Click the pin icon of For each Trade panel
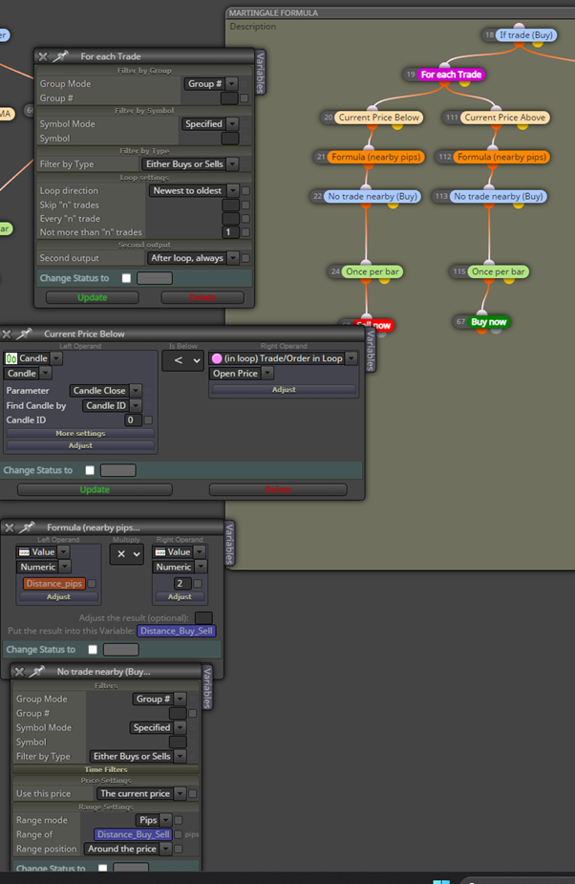 pyautogui.click(x=60, y=56)
